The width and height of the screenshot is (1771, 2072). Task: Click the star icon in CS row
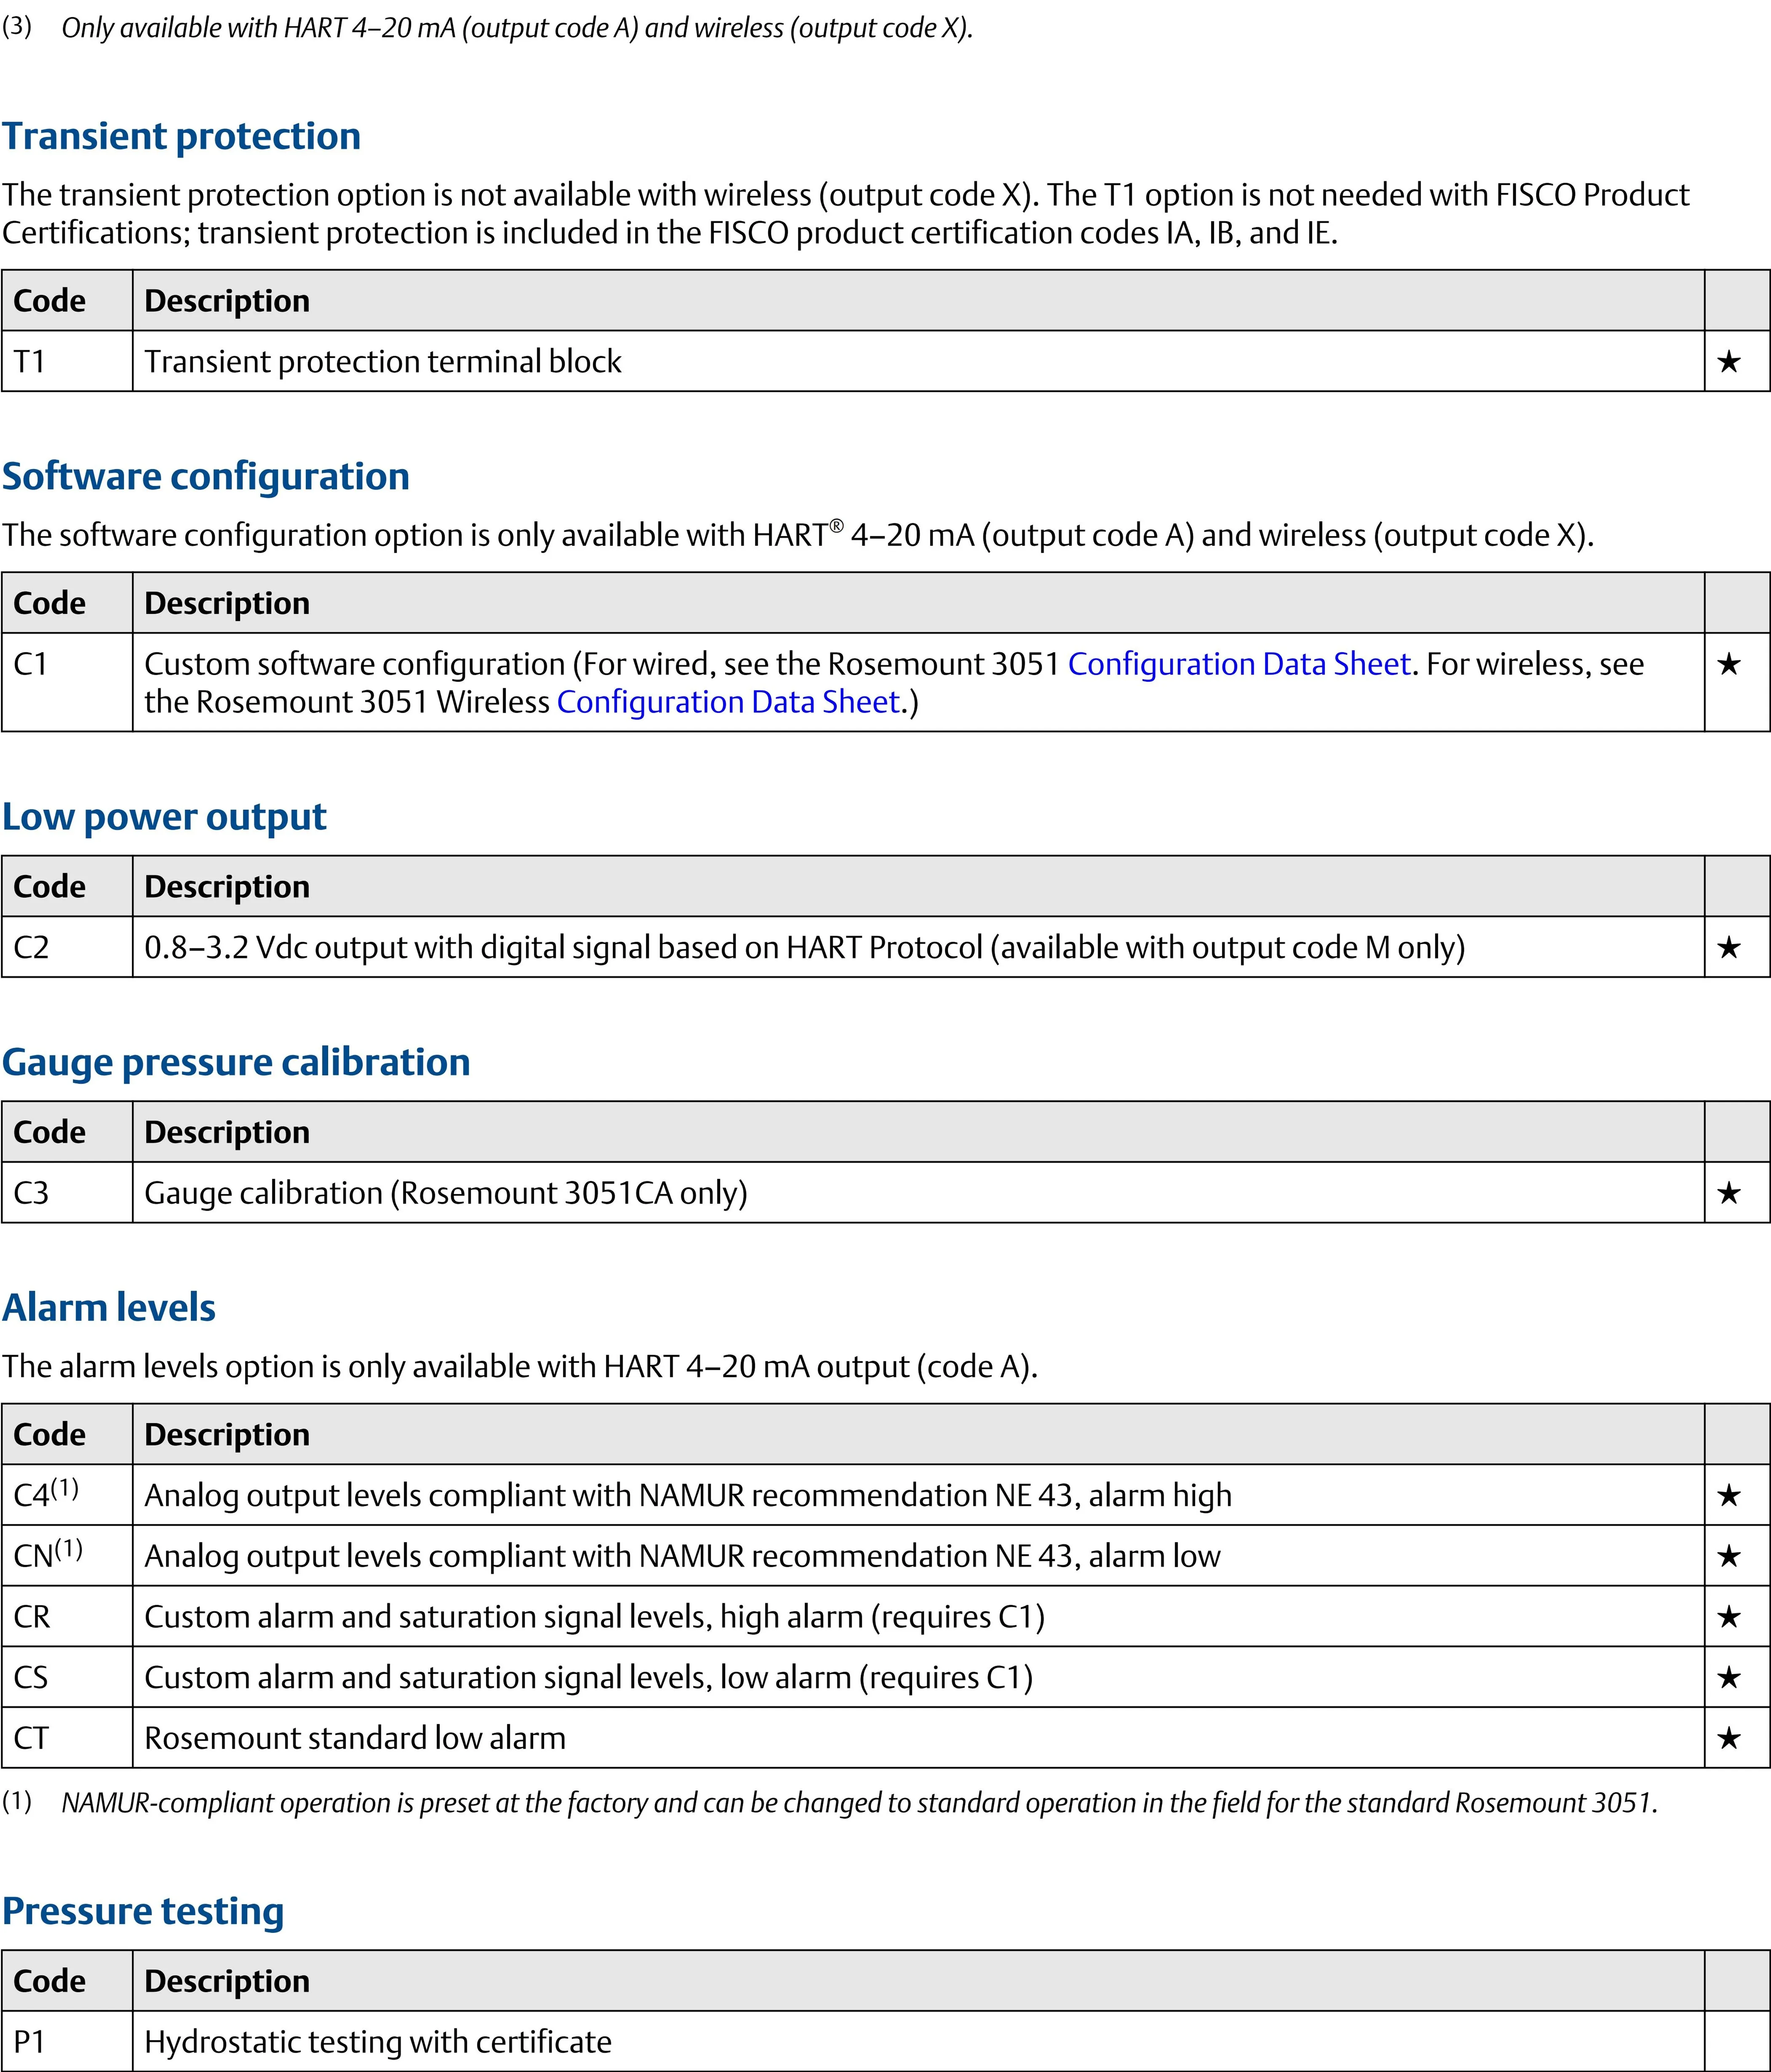(x=1728, y=1678)
